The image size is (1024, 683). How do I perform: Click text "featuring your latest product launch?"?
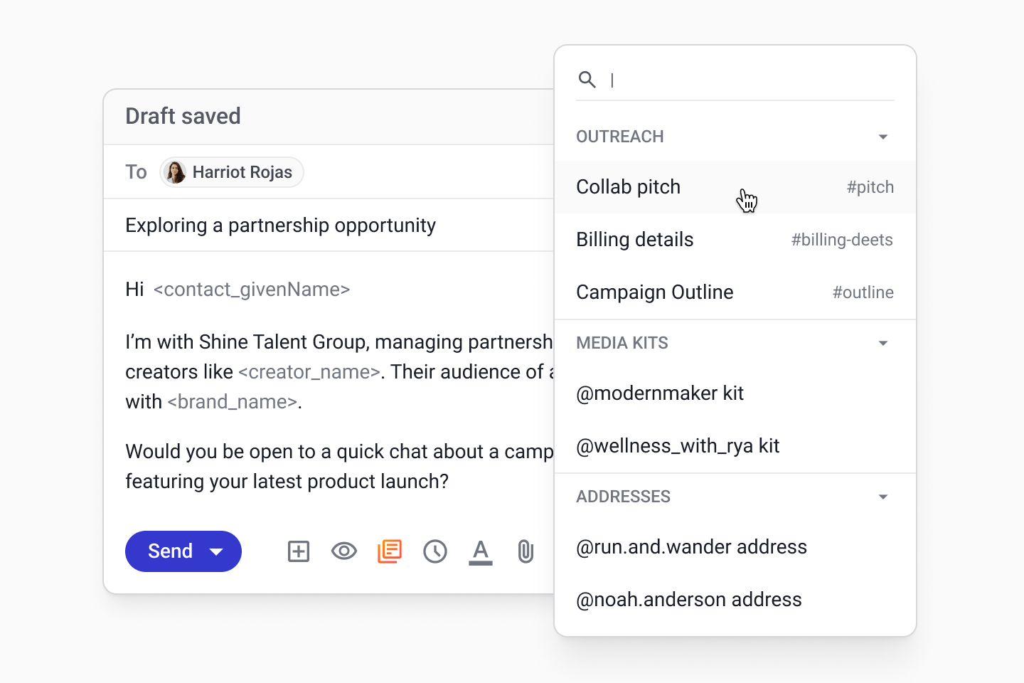point(287,482)
